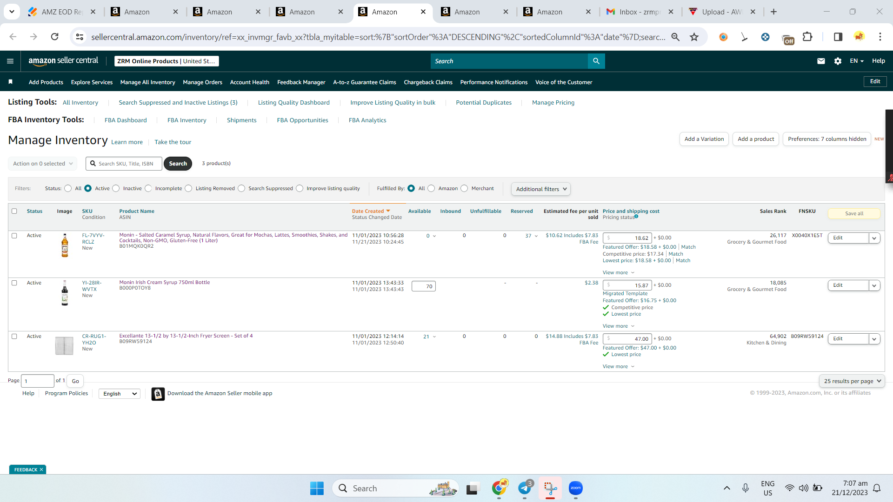
Task: Open the messages envelope icon
Action: coord(821,61)
